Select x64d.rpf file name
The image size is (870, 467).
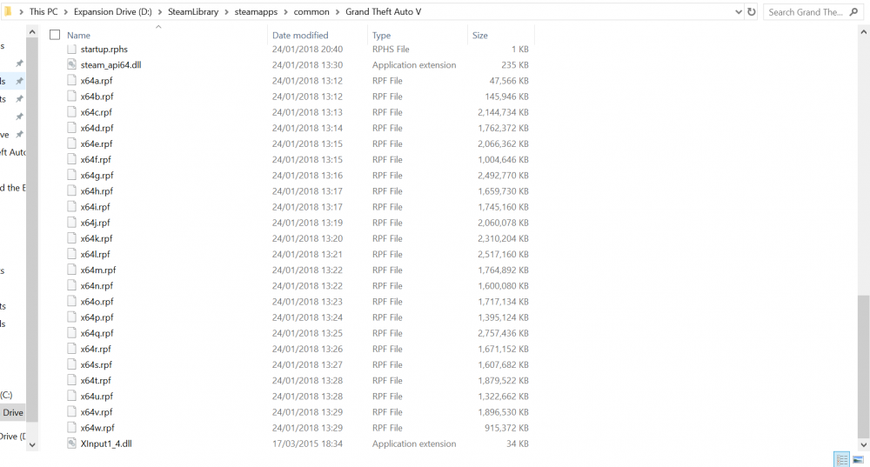pyautogui.click(x=97, y=128)
